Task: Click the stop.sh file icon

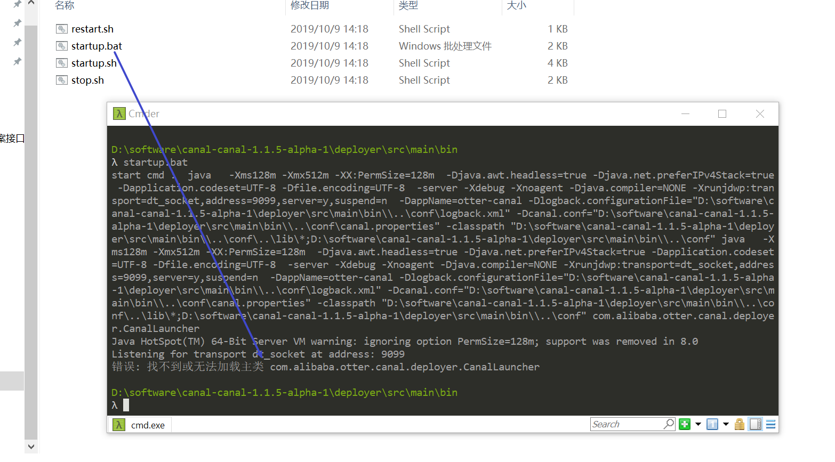Action: (x=62, y=80)
